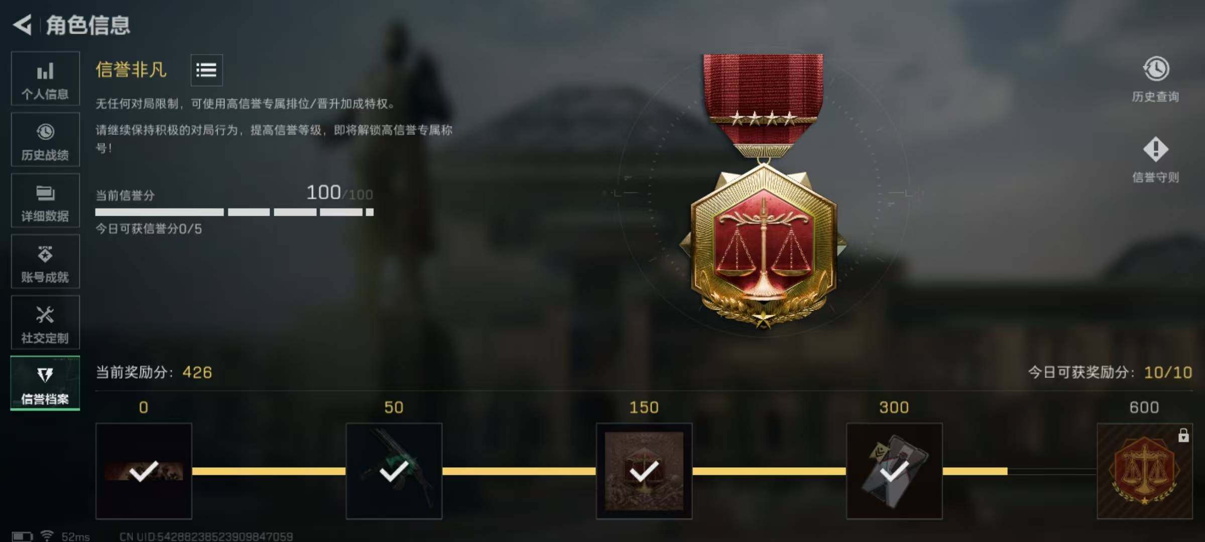Image resolution: width=1205 pixels, height=542 pixels.
Task: Select the claimed 0-point reward tile
Action: (144, 471)
